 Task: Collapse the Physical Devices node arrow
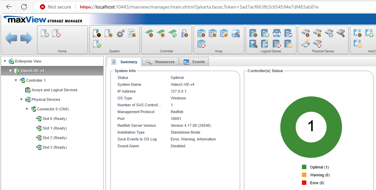[21, 99]
